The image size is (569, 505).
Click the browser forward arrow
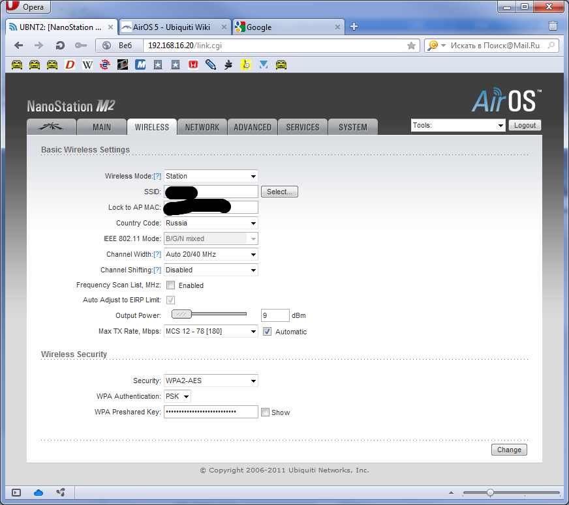[38, 45]
